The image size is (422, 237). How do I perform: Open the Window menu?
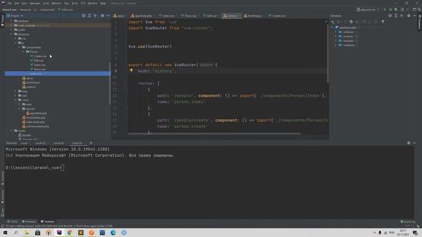coord(92,3)
